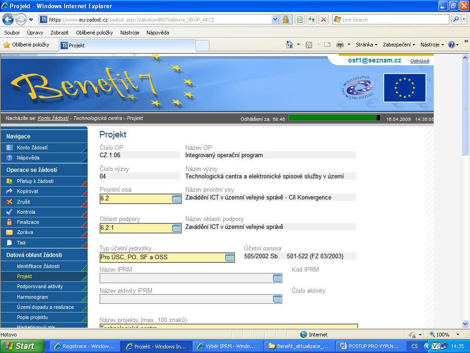Open the Typ účetní jednotky picker icon
The width and height of the screenshot is (470, 353).
pos(229,257)
